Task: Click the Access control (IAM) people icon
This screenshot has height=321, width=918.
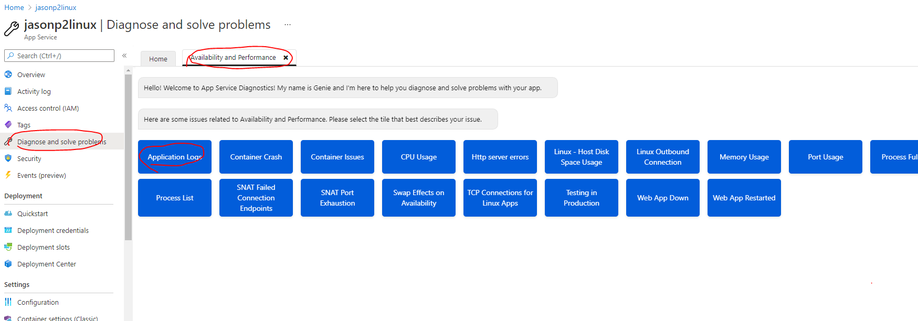Action: (8, 108)
